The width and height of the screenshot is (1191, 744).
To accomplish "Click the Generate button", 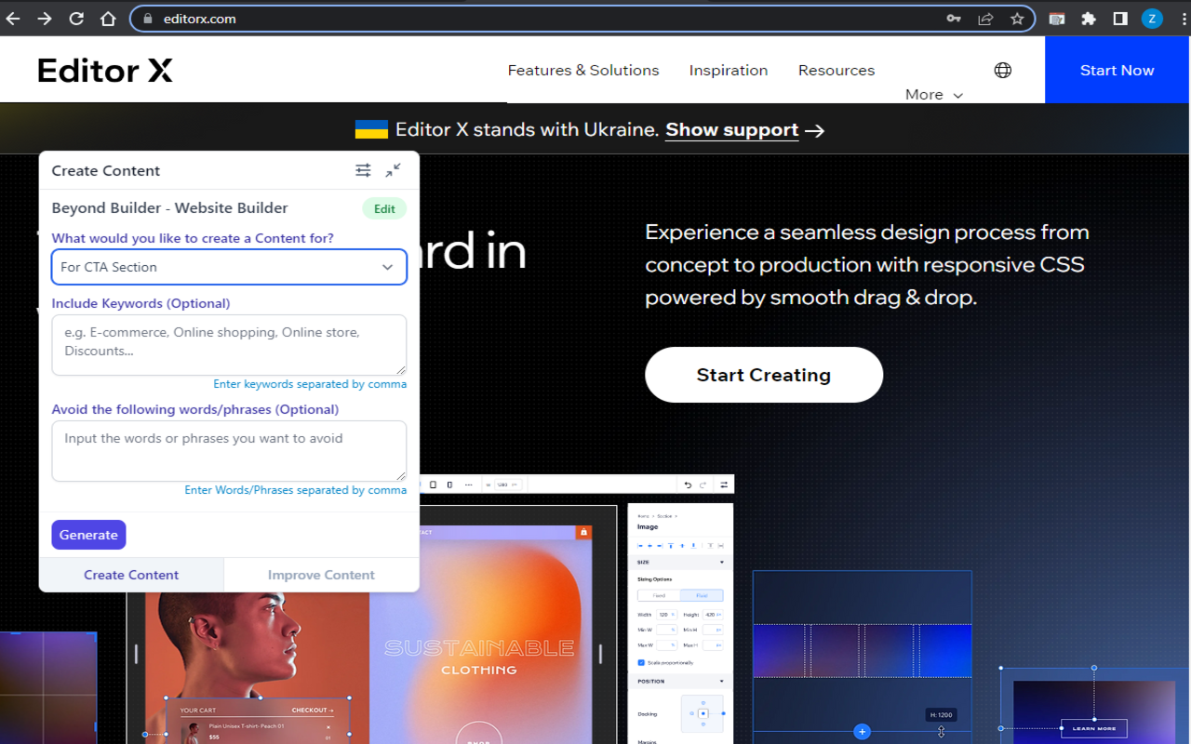I will [88, 535].
